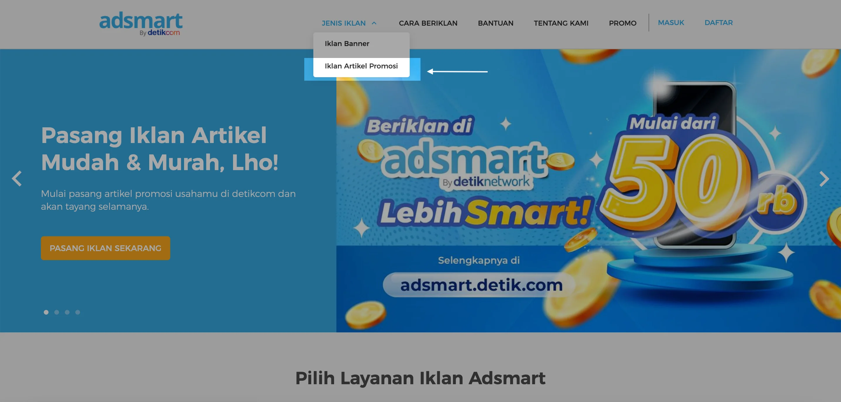This screenshot has height=402, width=841.
Task: Open PROMO page
Action: click(623, 23)
